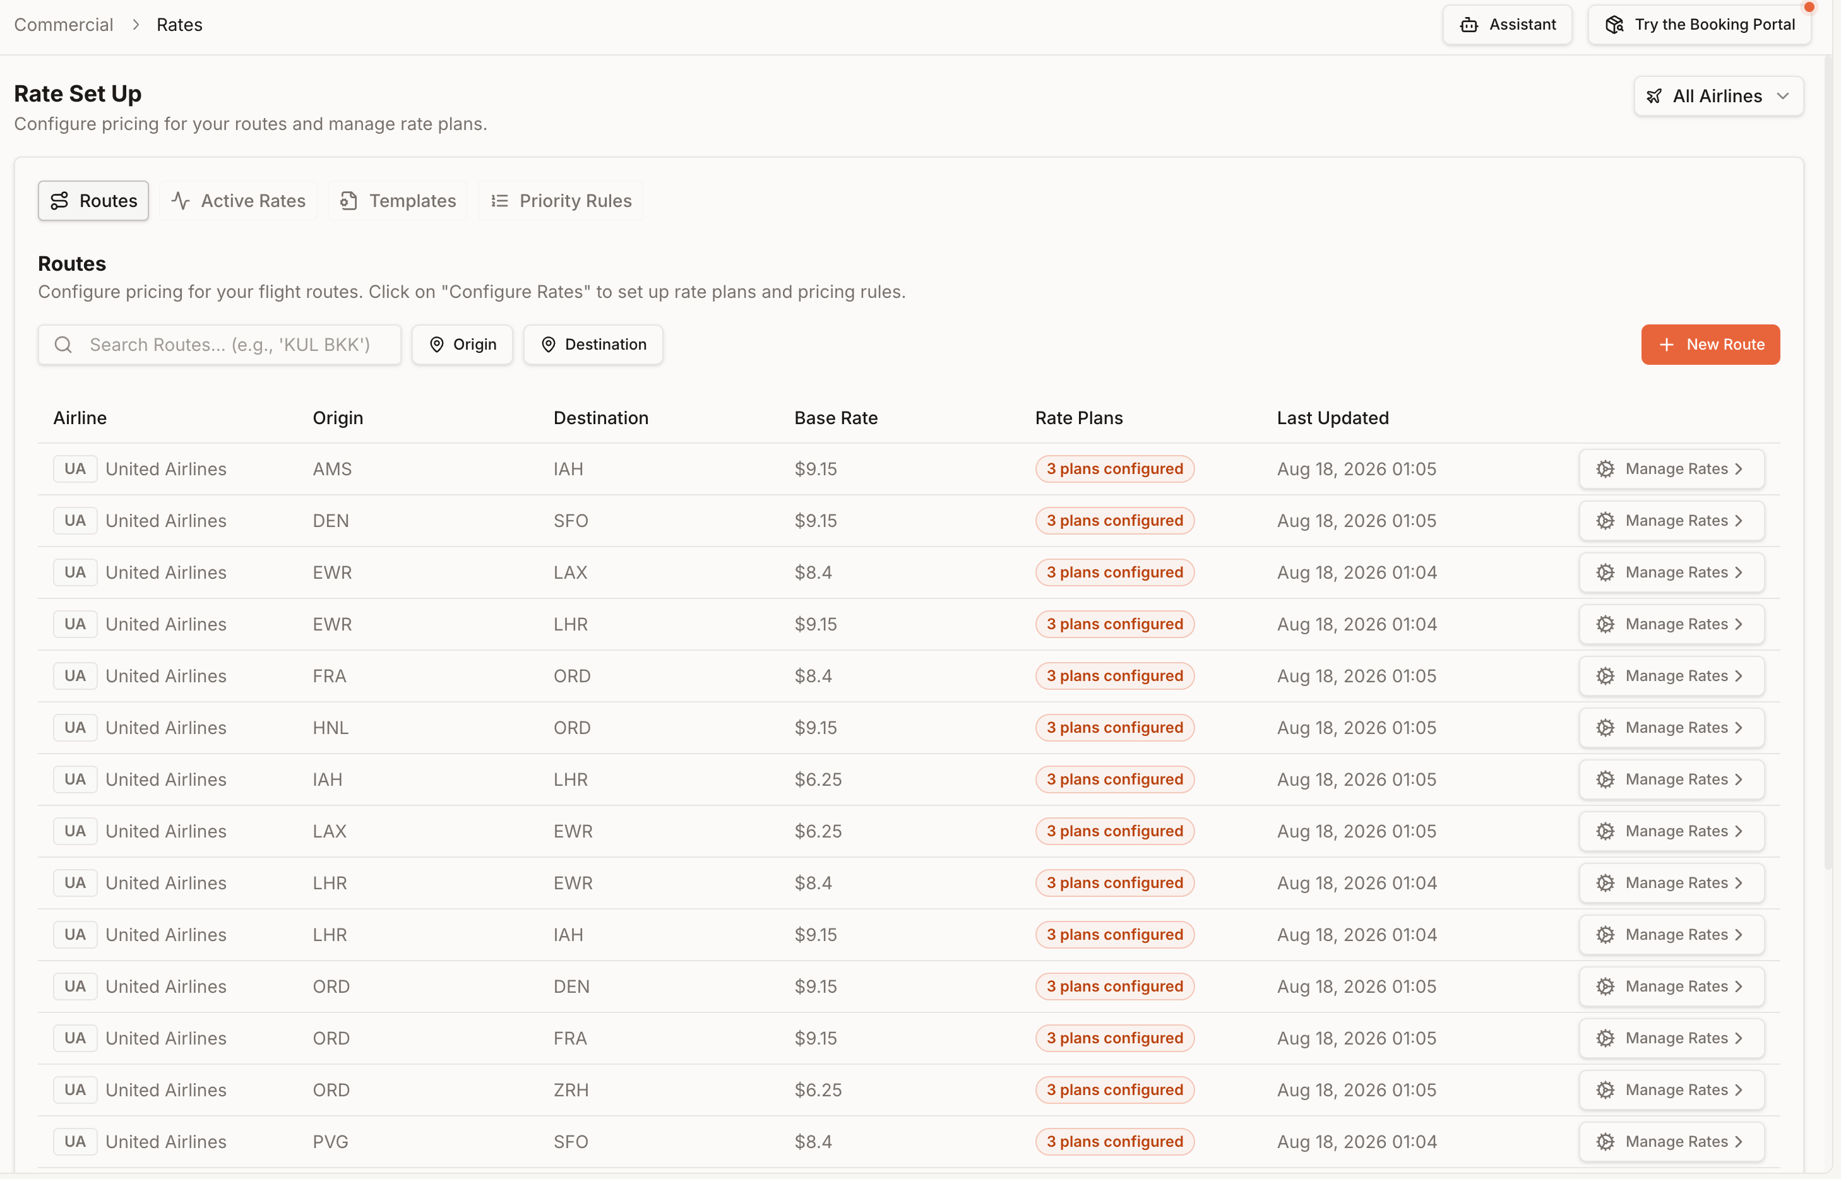
Task: Click $6.25 base rate in ORD ZRH row
Action: 818,1089
